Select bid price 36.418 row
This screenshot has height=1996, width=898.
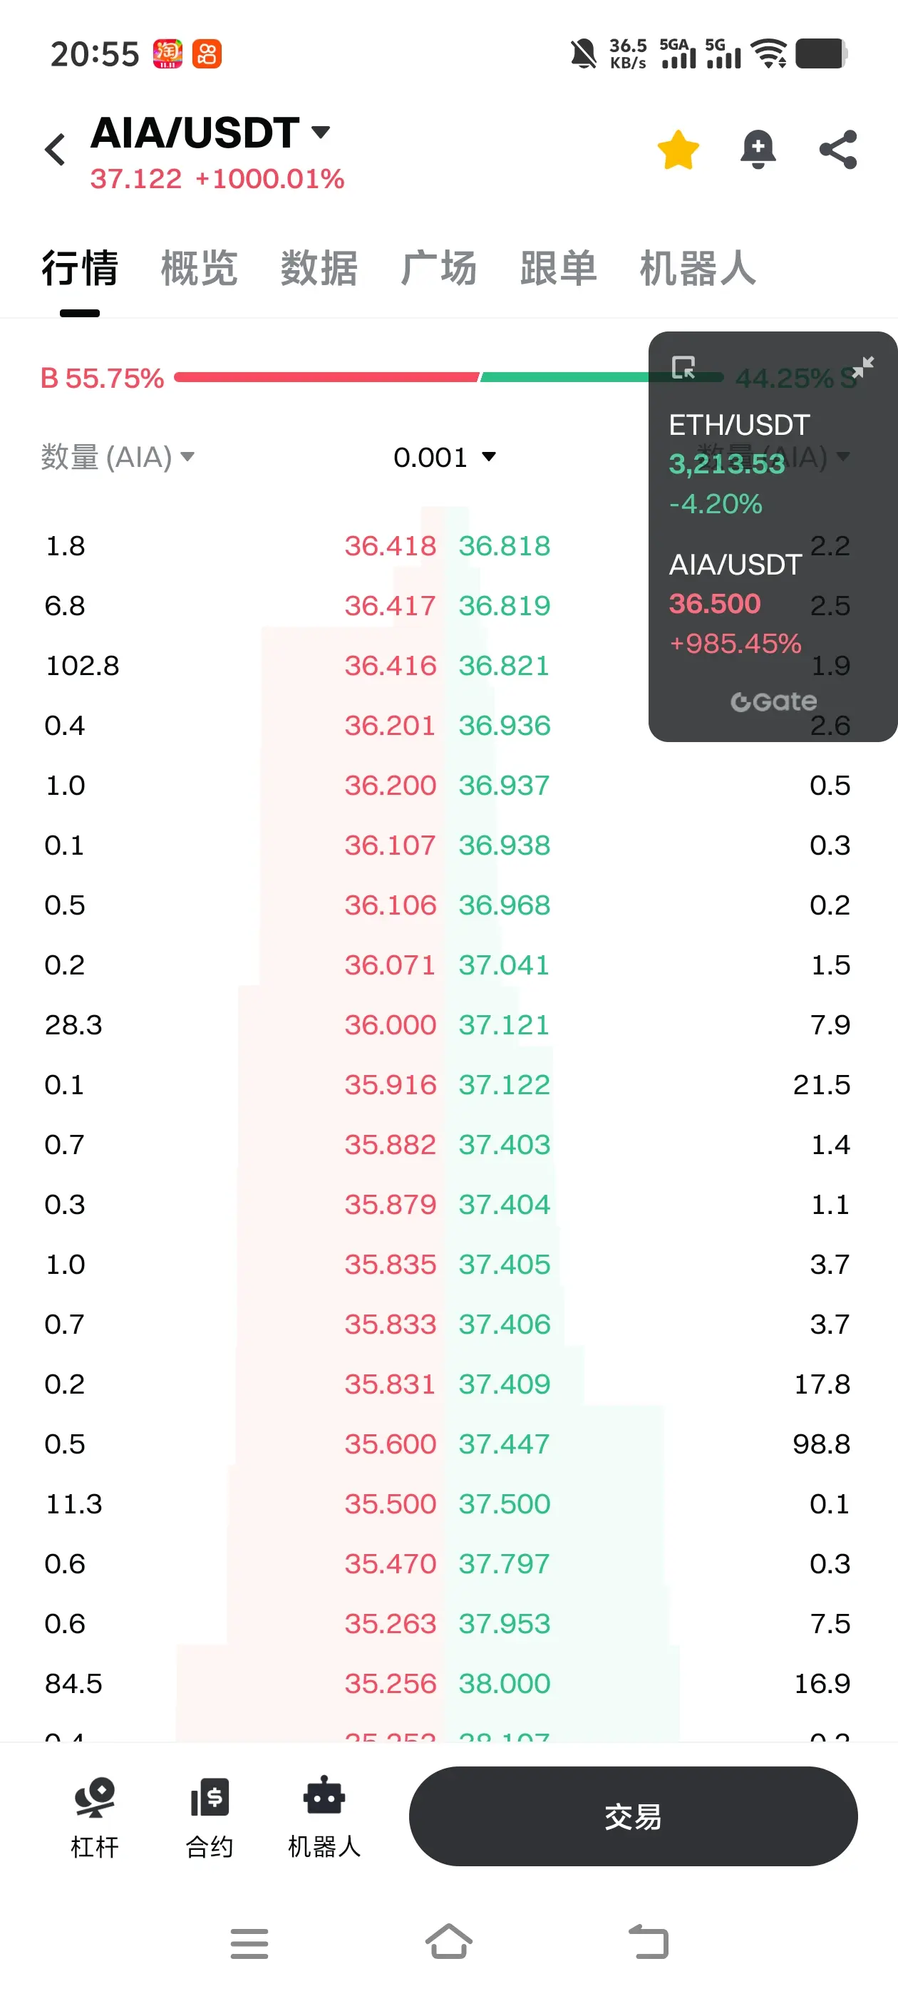pos(390,546)
